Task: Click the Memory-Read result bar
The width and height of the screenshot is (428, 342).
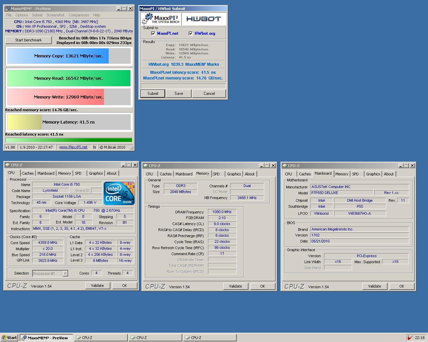Action: pyautogui.click(x=69, y=78)
